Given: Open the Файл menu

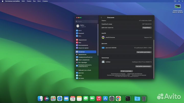Looking at the screenshot, I should (x=23, y=1).
